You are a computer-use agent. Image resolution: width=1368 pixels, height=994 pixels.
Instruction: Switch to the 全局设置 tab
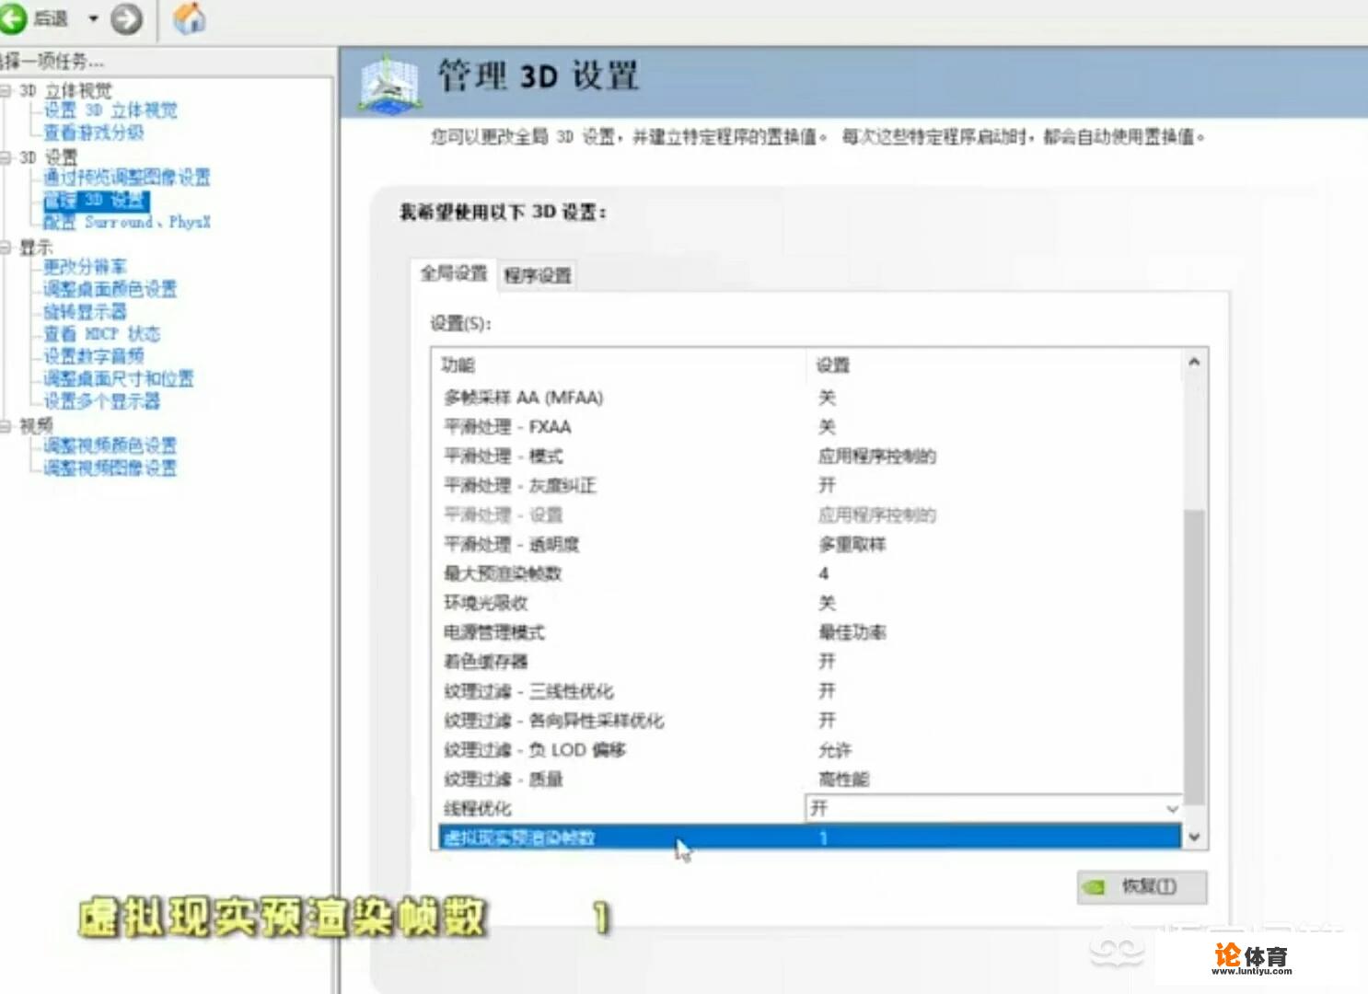click(x=454, y=273)
